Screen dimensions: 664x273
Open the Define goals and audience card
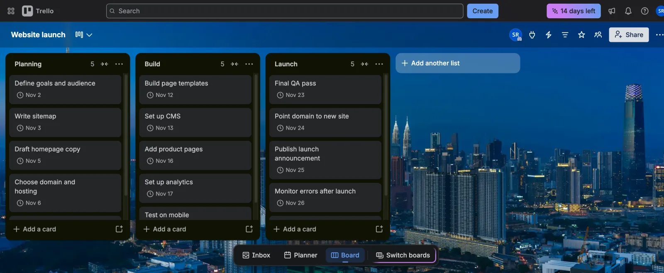[65, 89]
